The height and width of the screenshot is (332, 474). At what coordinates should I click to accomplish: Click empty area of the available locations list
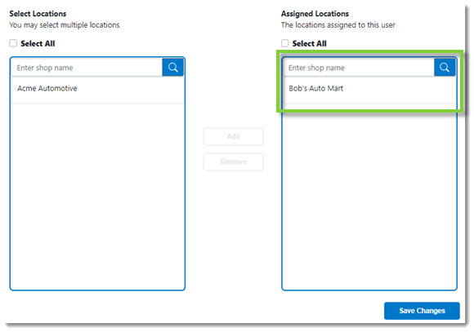[x=97, y=196]
